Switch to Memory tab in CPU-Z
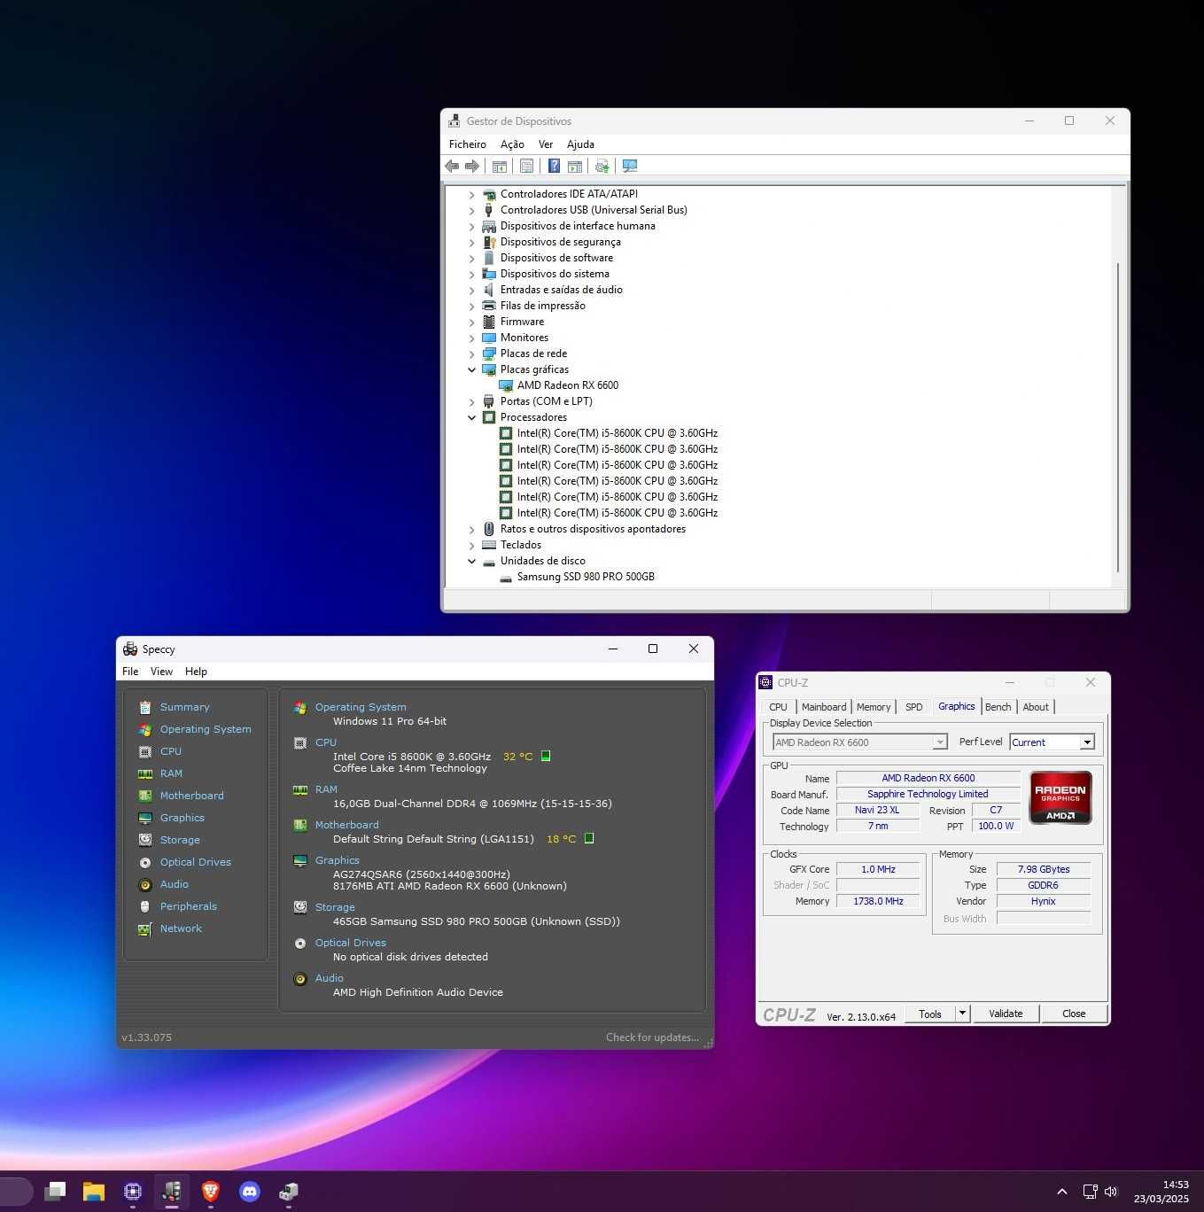 (x=874, y=707)
